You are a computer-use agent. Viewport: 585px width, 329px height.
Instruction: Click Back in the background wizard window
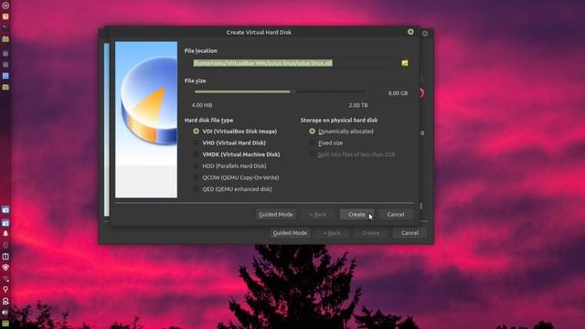click(x=332, y=233)
